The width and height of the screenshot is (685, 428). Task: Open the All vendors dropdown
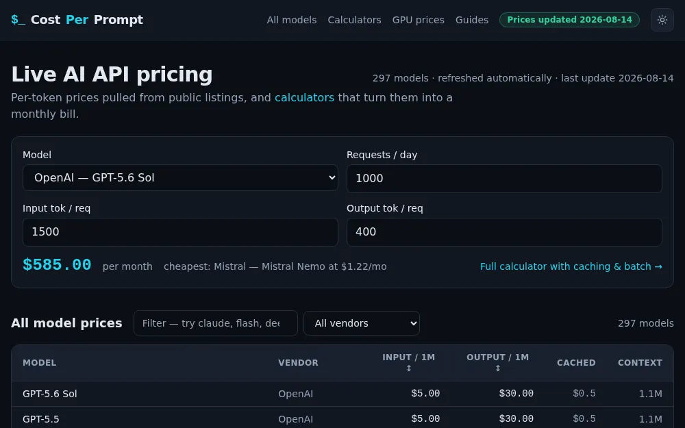pos(362,323)
